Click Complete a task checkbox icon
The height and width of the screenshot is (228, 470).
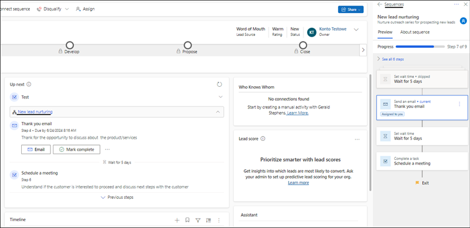click(385, 161)
